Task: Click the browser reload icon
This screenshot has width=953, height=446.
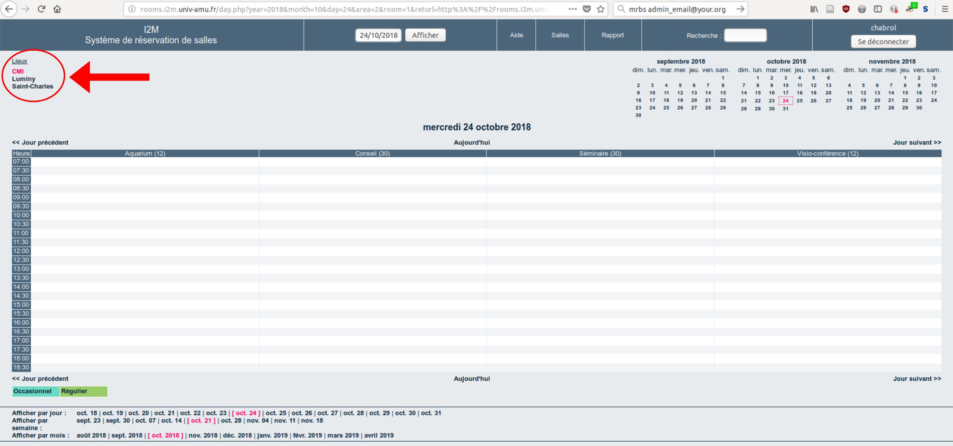Action: point(41,9)
